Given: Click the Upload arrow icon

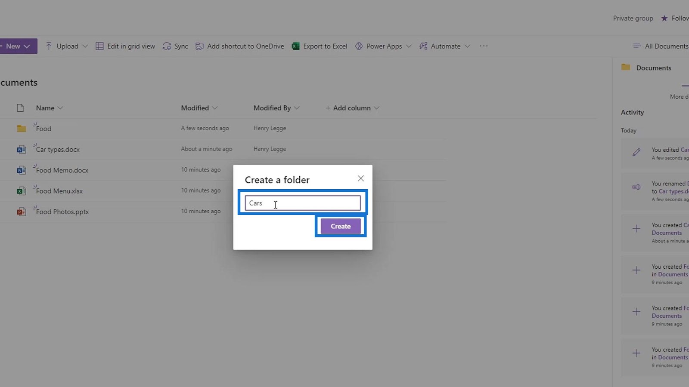Looking at the screenshot, I should click(x=49, y=46).
